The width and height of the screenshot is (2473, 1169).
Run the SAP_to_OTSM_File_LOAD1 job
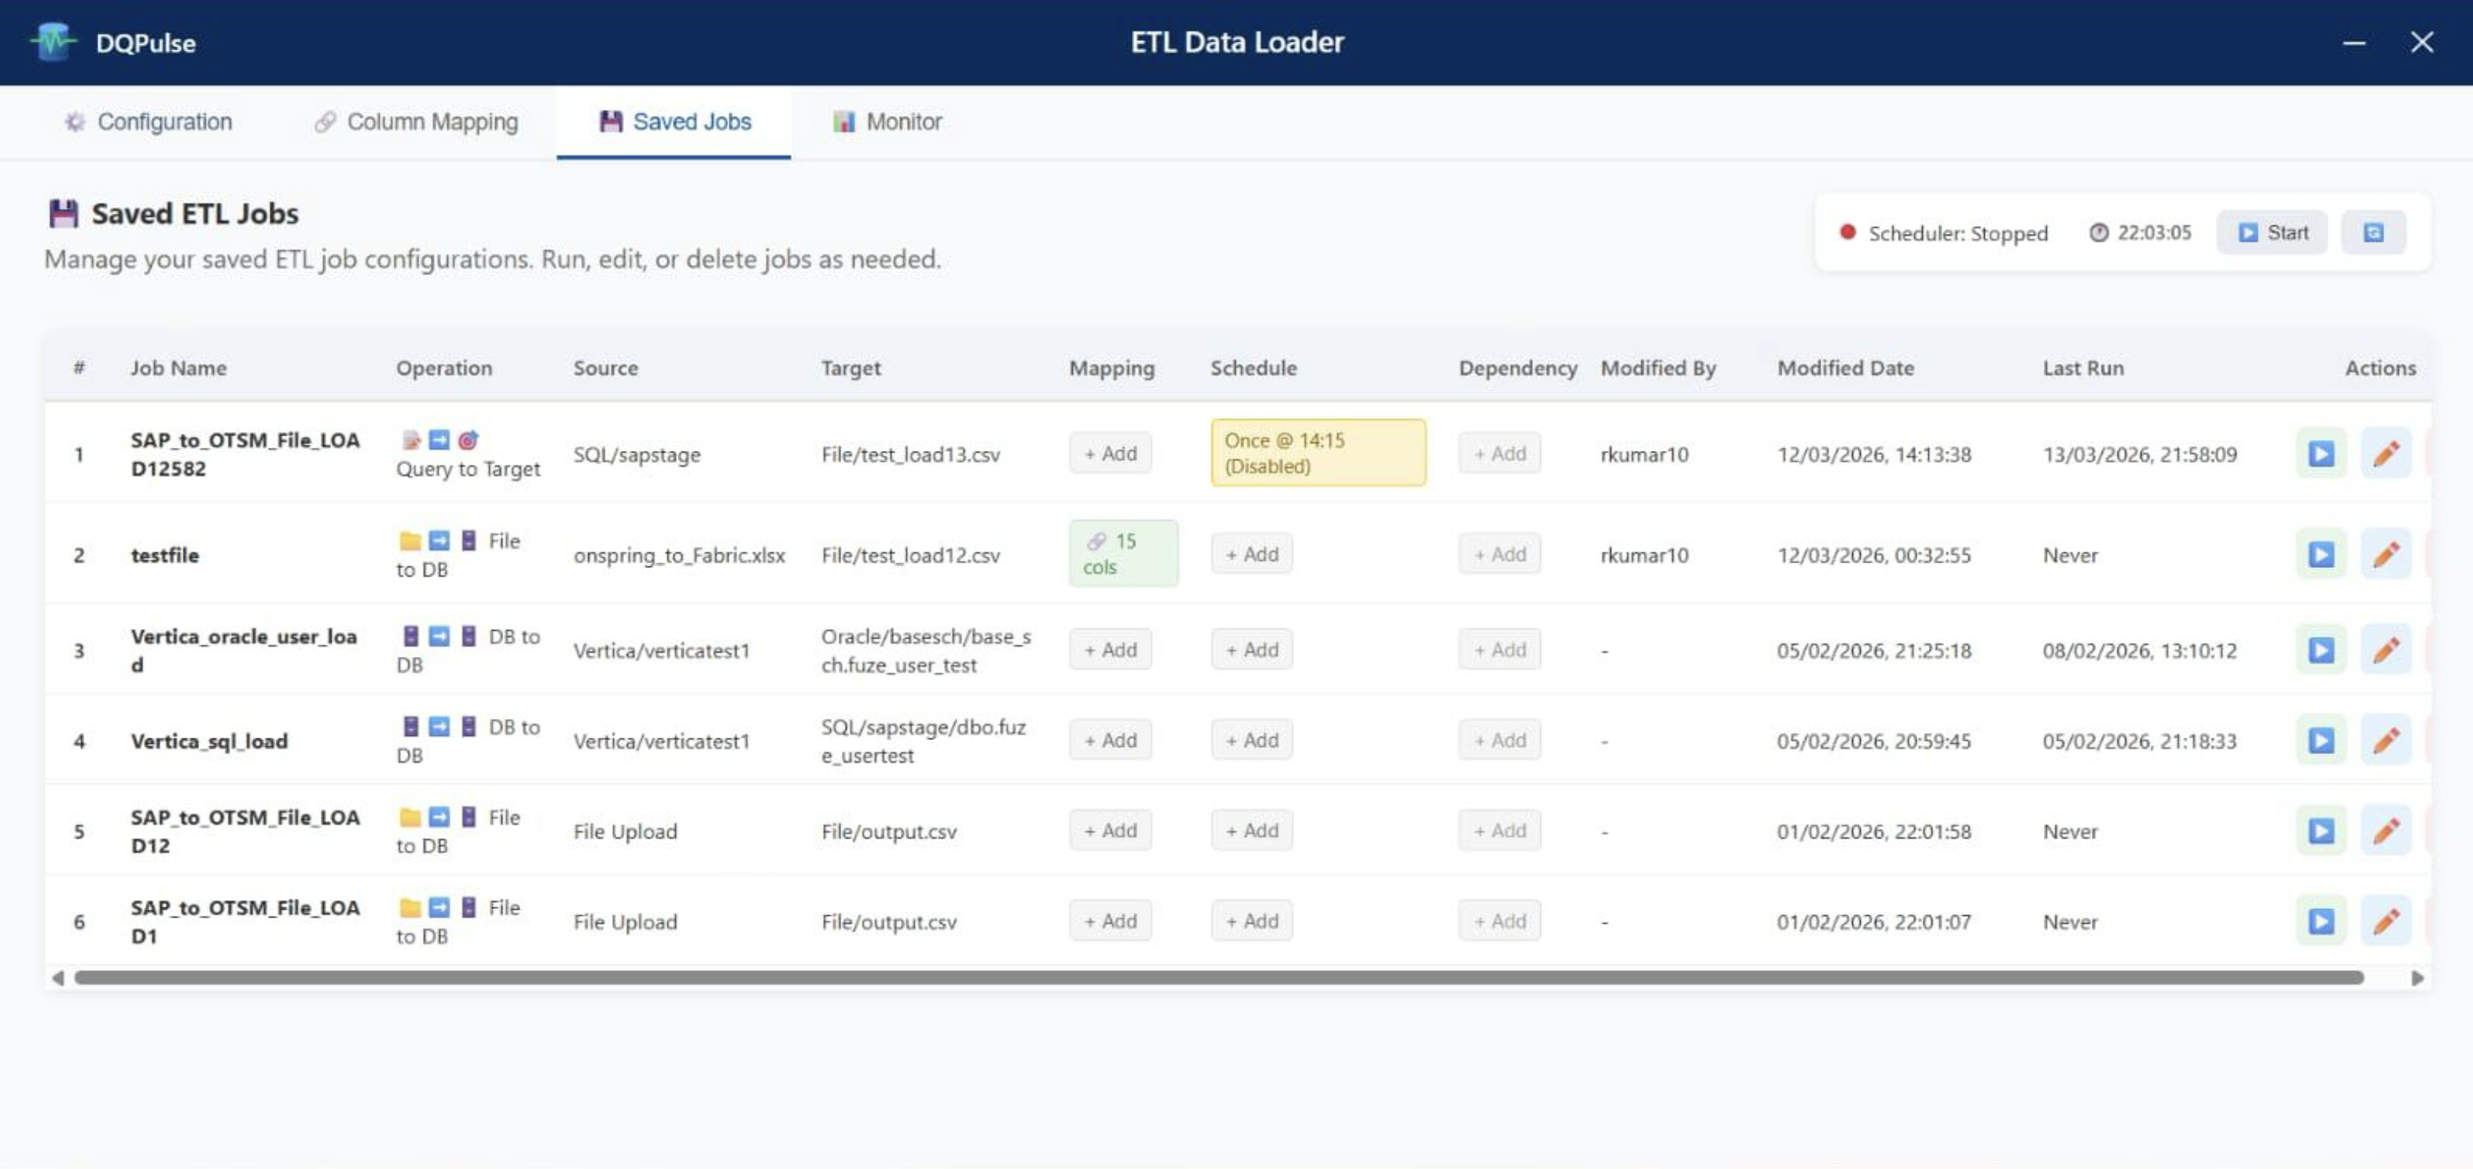point(2321,921)
